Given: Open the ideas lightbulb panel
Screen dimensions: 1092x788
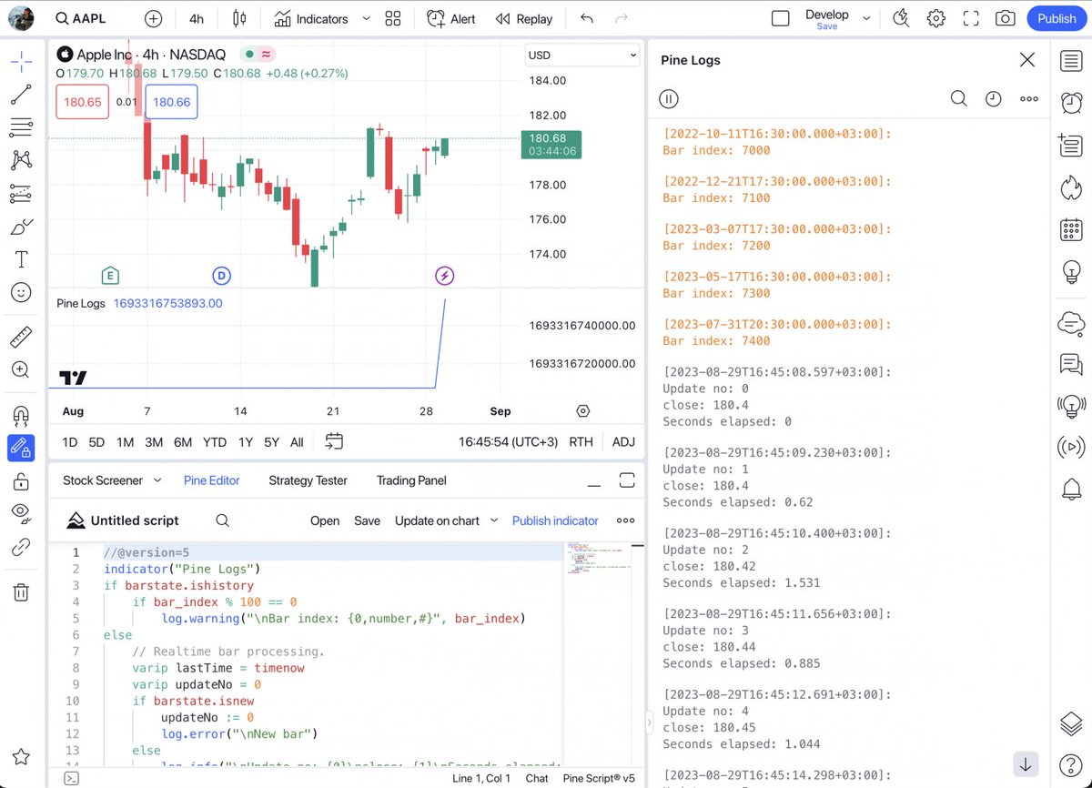Looking at the screenshot, I should click(x=1071, y=271).
